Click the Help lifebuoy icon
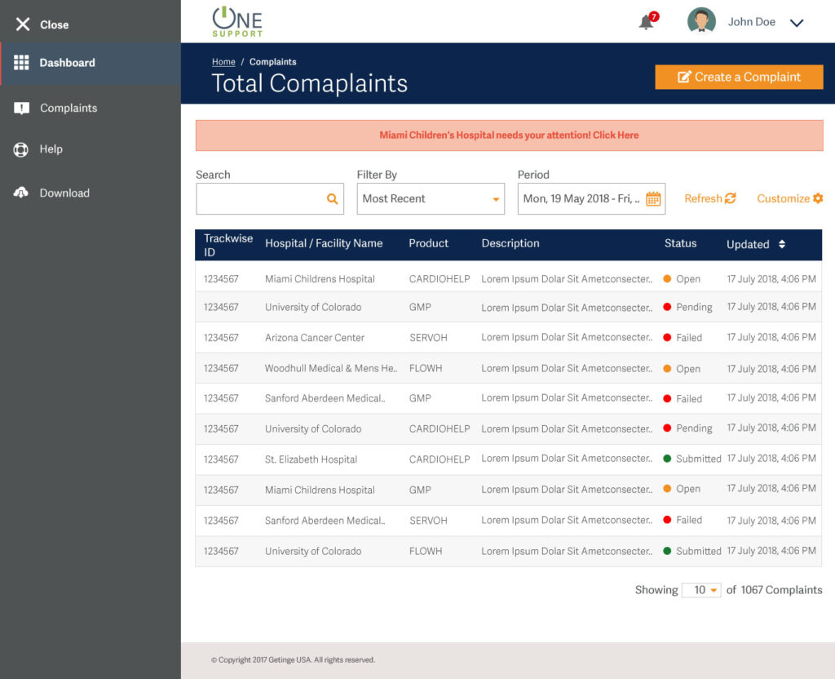The image size is (835, 679). click(x=20, y=150)
